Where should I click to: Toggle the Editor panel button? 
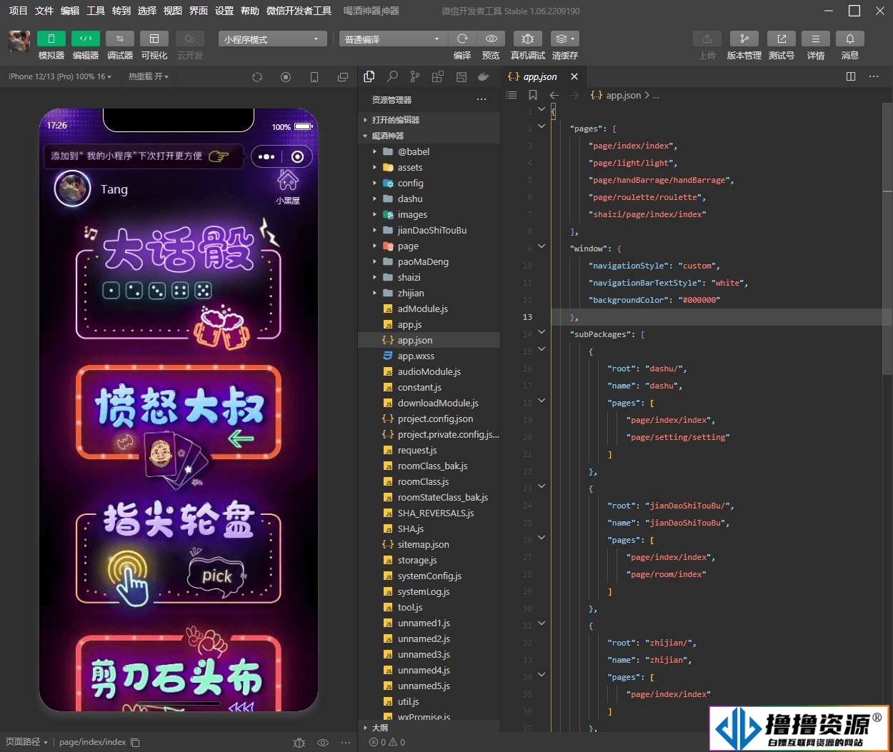86,39
